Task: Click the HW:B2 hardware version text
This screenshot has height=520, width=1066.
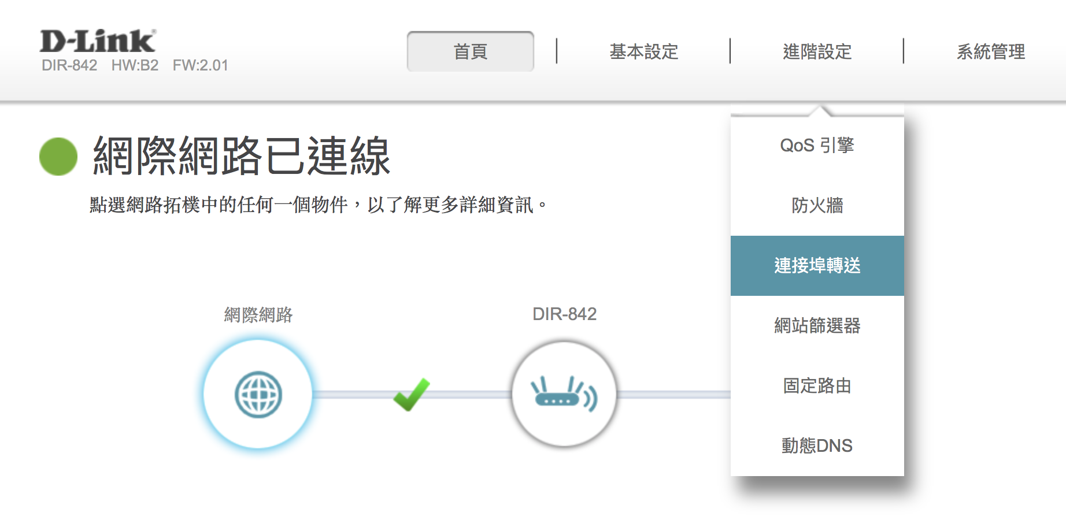Action: point(135,65)
